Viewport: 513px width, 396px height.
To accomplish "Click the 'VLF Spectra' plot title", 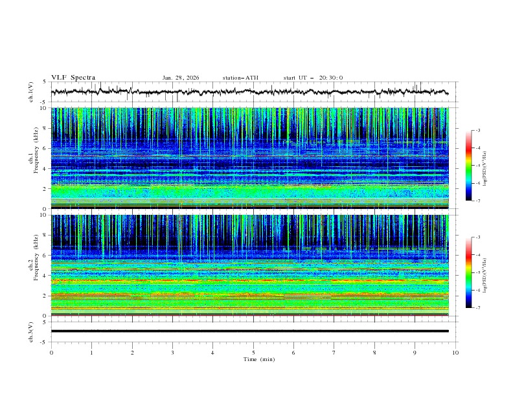I will [73, 77].
